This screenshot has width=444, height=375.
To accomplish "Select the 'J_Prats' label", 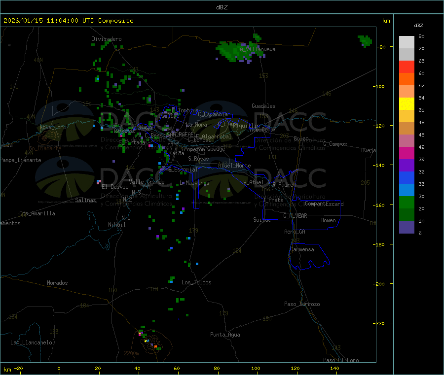I will click(x=273, y=200).
